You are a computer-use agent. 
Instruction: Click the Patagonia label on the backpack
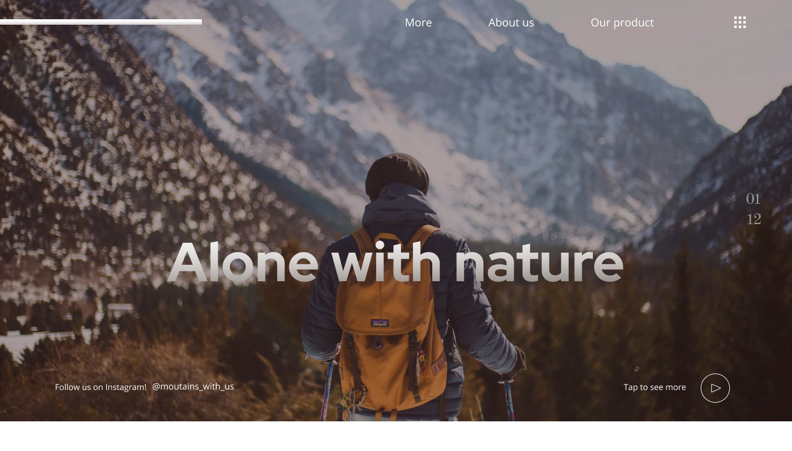click(x=380, y=323)
